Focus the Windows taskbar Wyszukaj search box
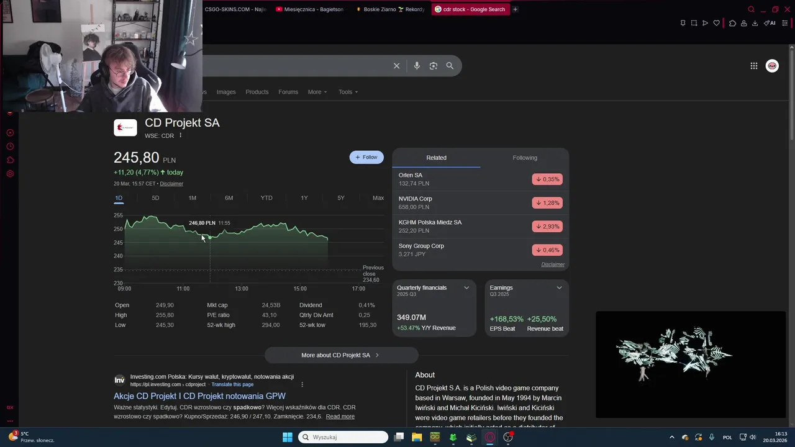The height and width of the screenshot is (447, 795). tap(343, 437)
